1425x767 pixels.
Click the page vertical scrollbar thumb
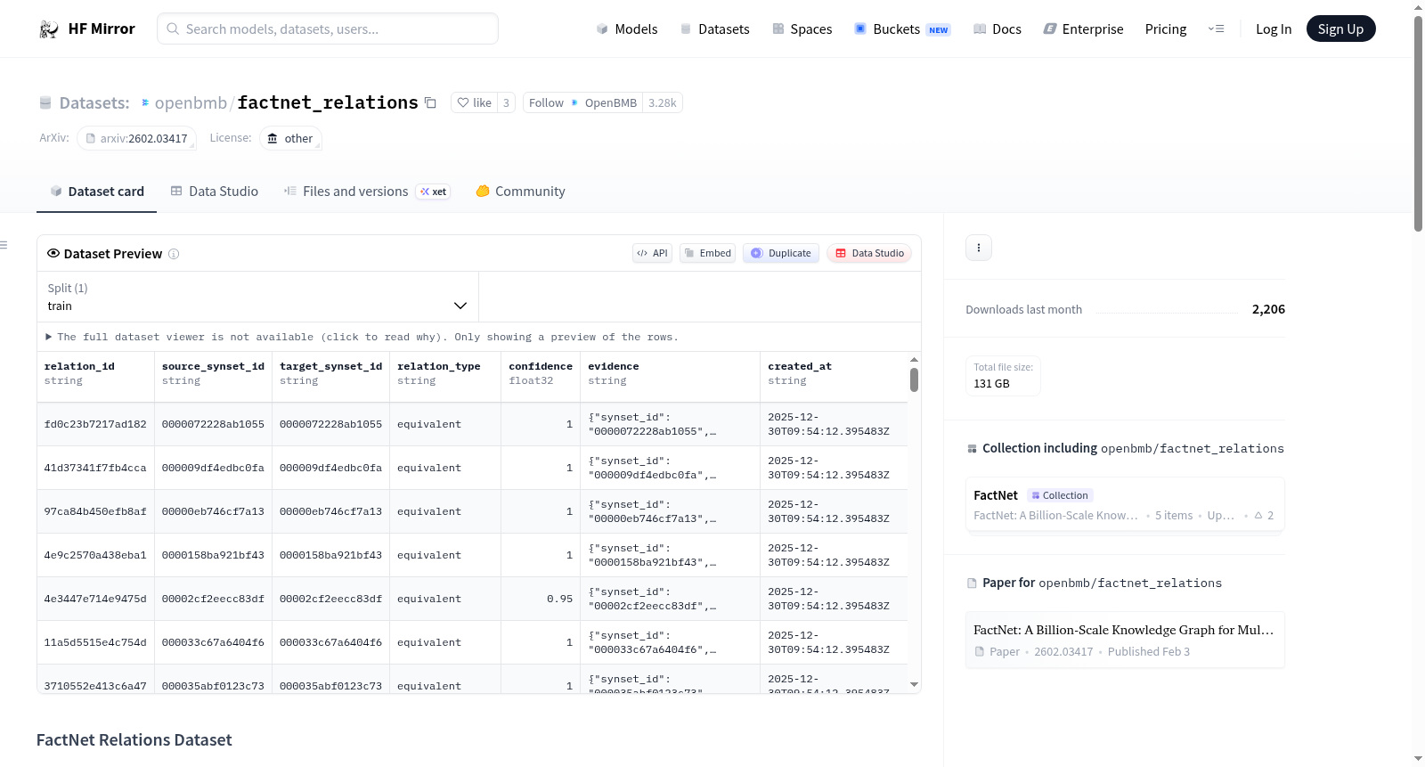[1418, 123]
